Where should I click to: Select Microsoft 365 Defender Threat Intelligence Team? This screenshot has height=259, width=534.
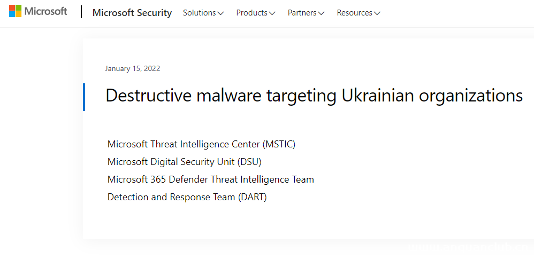pyautogui.click(x=210, y=179)
